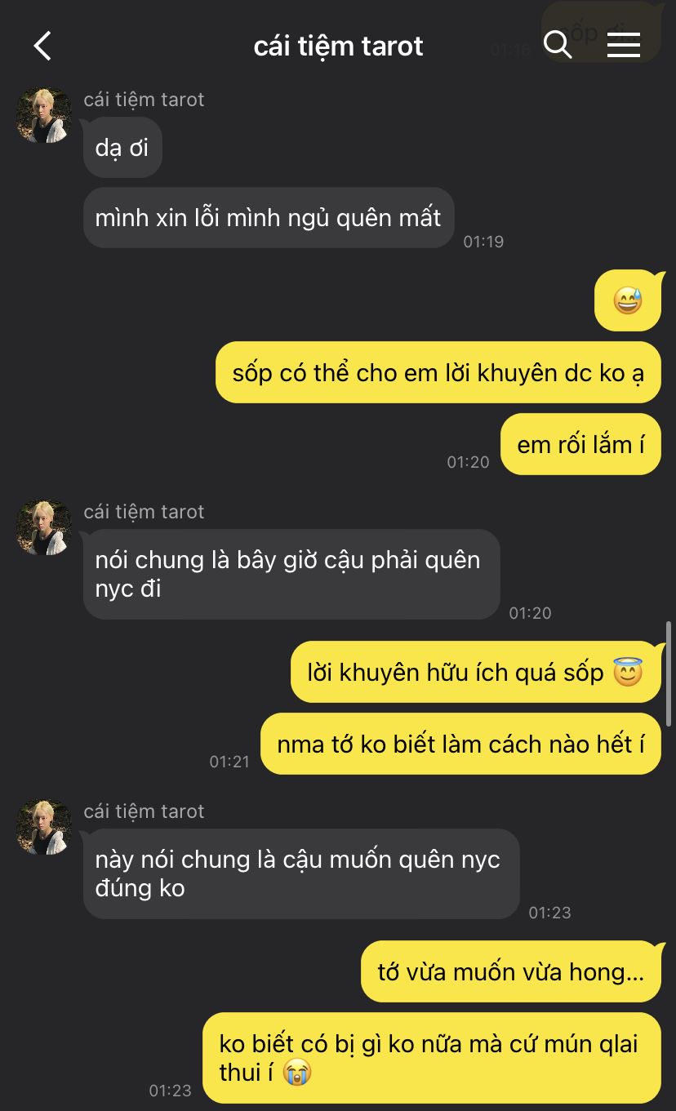This screenshot has width=676, height=1111.
Task: Tap avatar beside "cậu muốn quên nyc" message
Action: pos(44,828)
